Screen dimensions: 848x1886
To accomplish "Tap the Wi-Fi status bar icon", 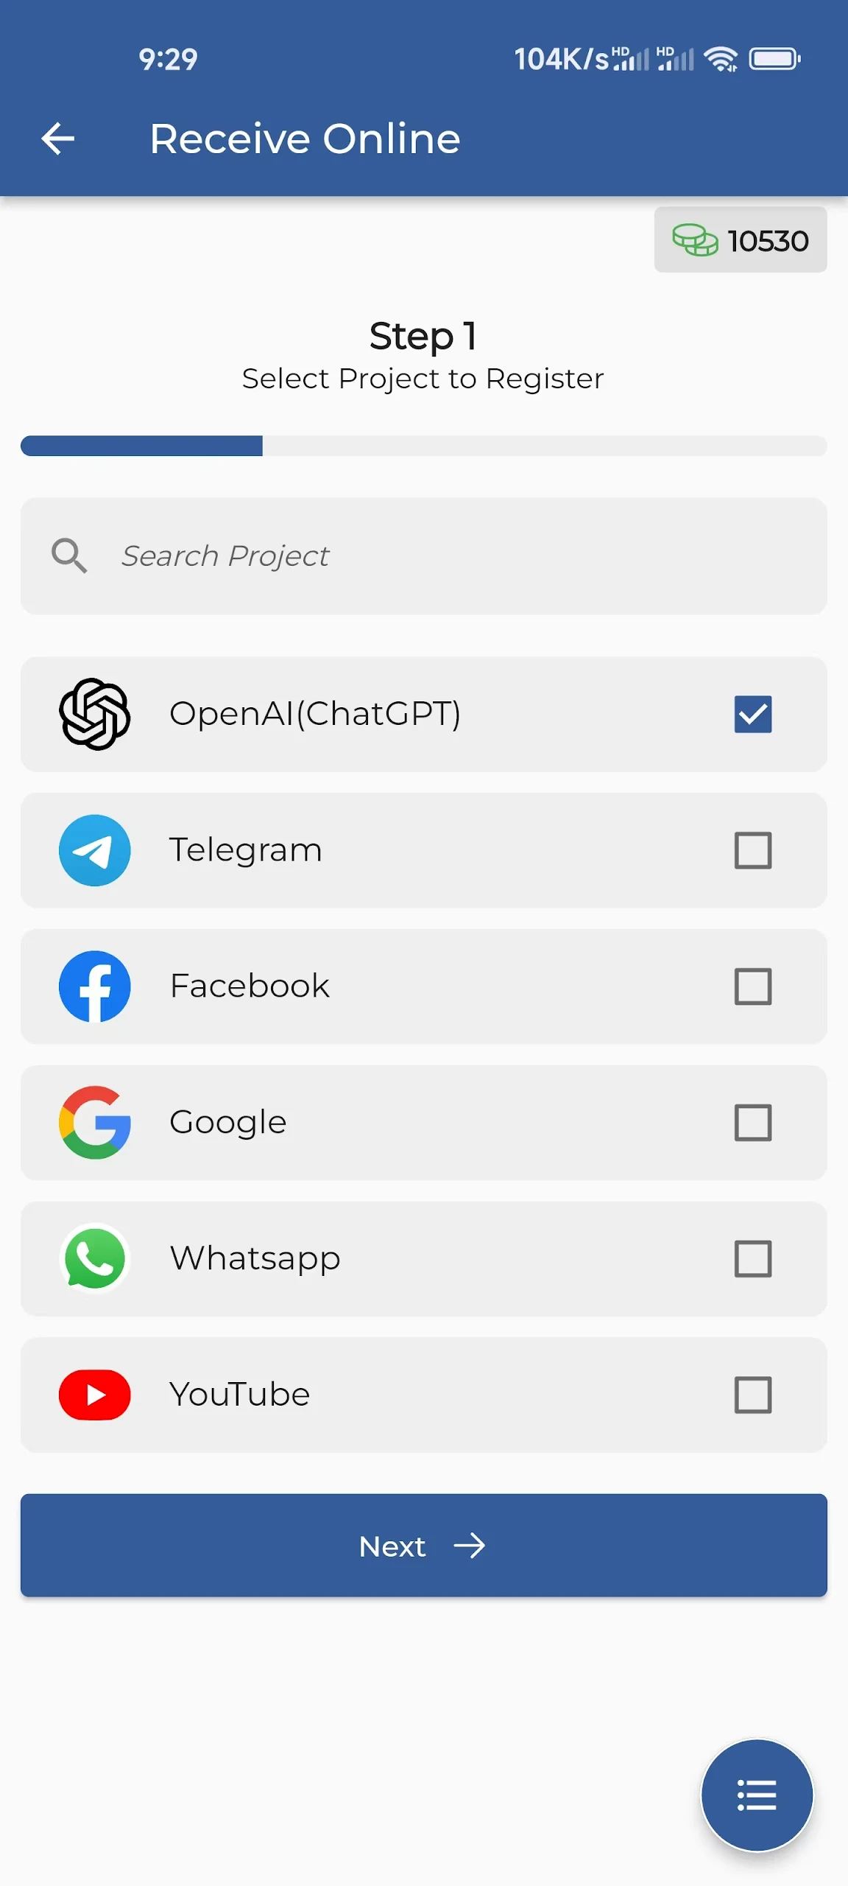I will pyautogui.click(x=721, y=59).
